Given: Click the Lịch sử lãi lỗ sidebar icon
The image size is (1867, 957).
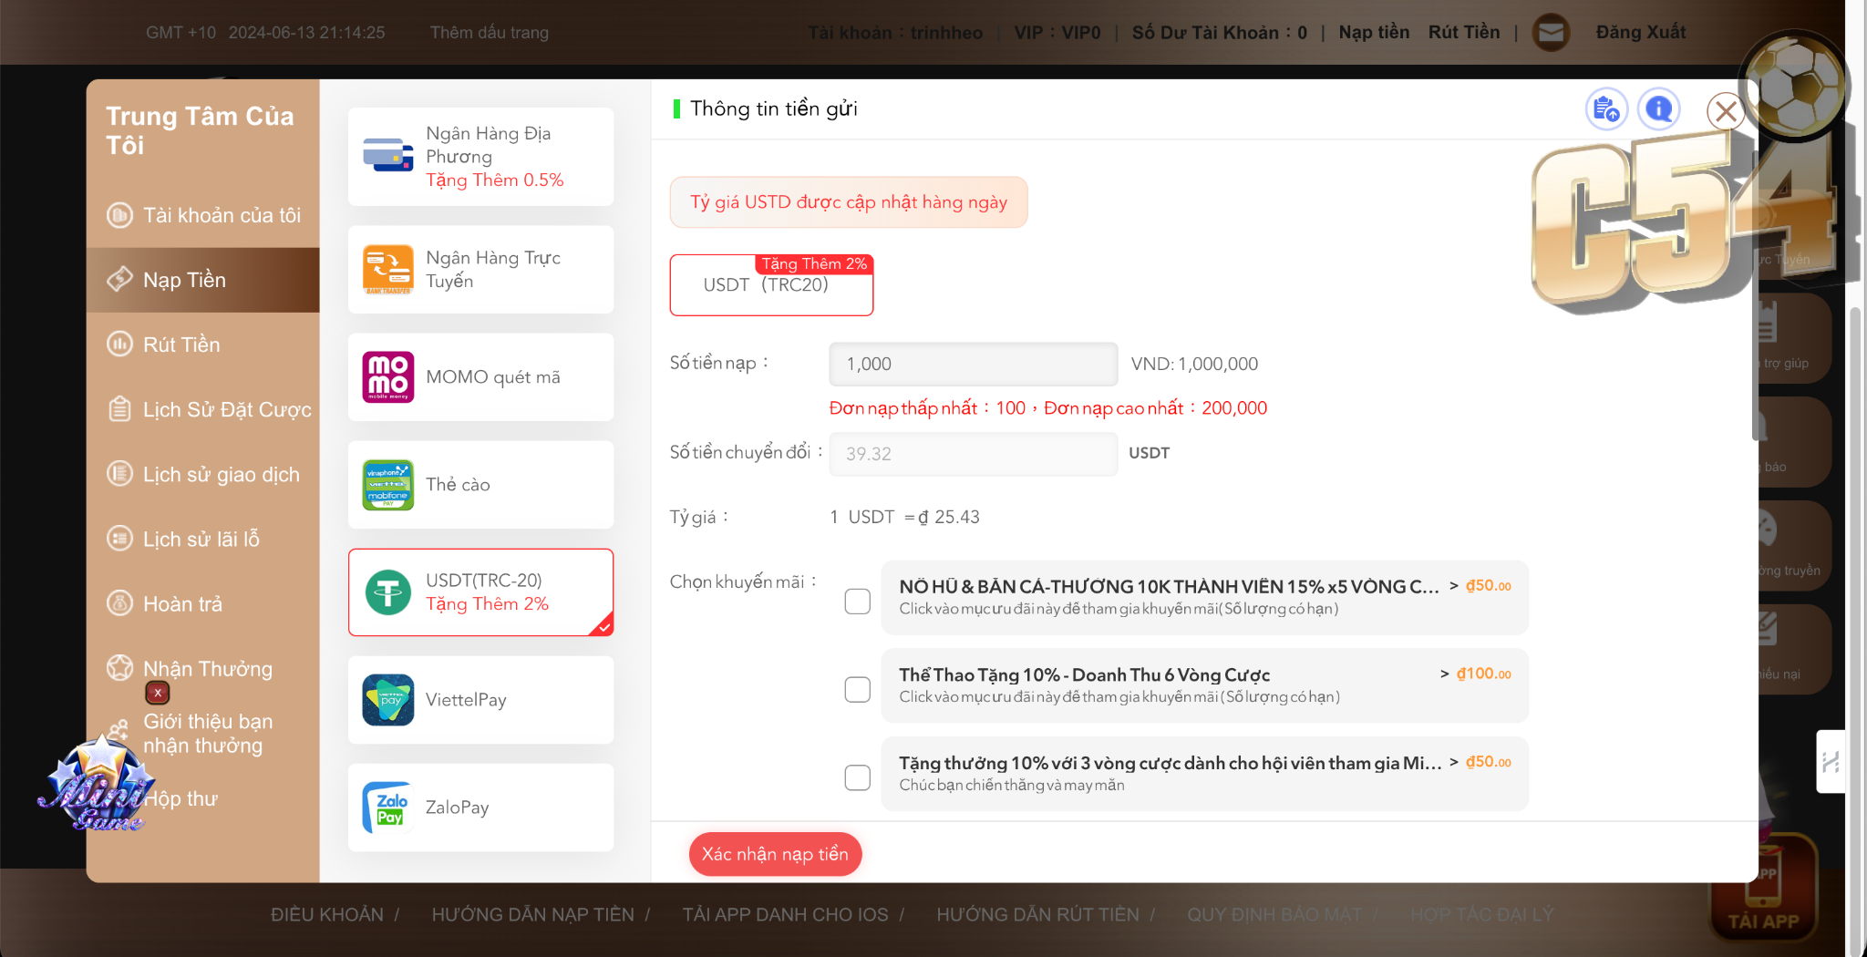Looking at the screenshot, I should (x=119, y=539).
